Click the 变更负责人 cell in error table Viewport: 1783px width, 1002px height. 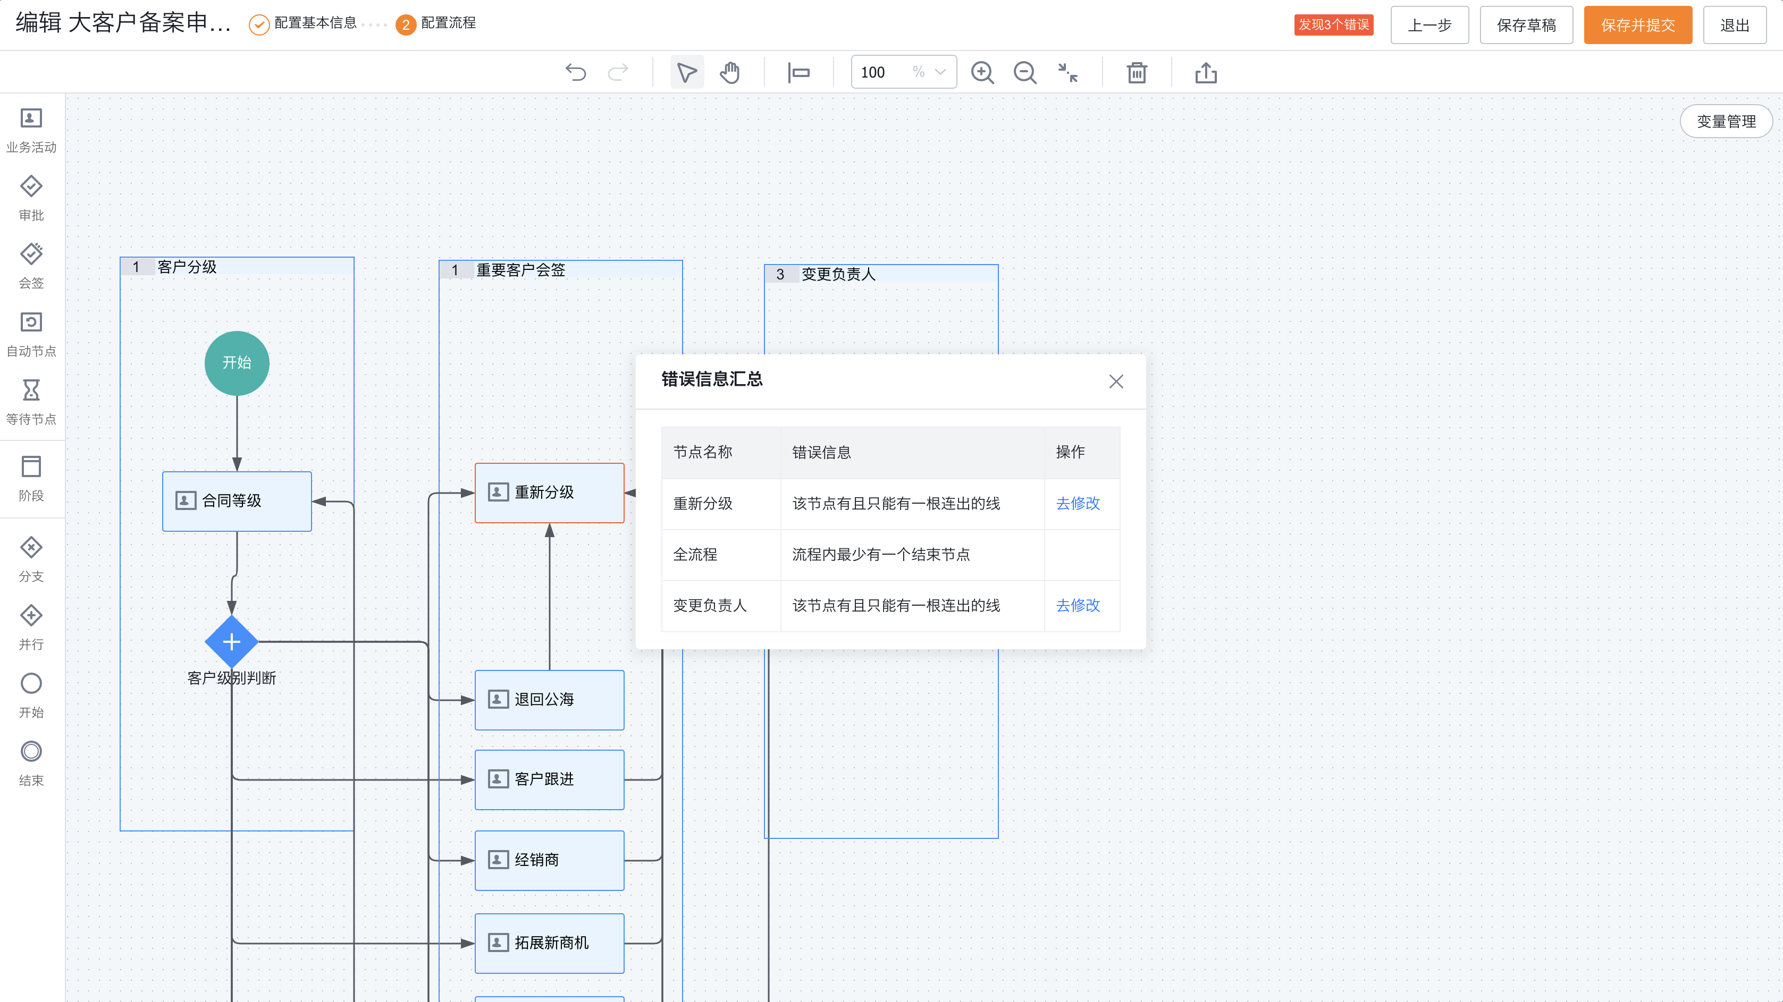[720, 605]
